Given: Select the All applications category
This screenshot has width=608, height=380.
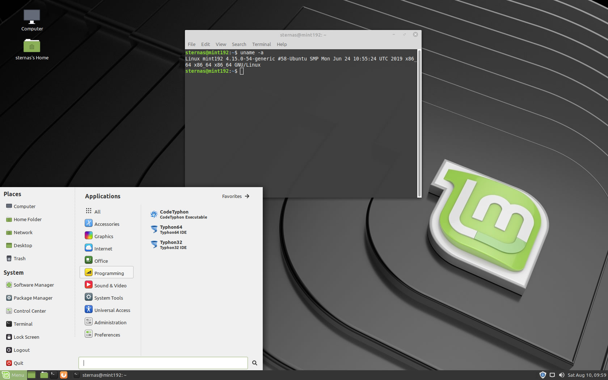Looking at the screenshot, I should (x=106, y=211).
